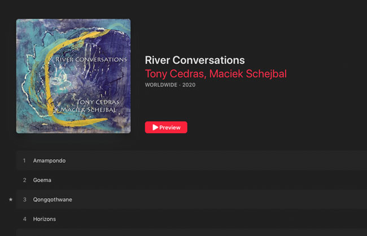The image size is (367, 236).
Task: Click track number 1 beside Amampondo
Action: [24, 161]
